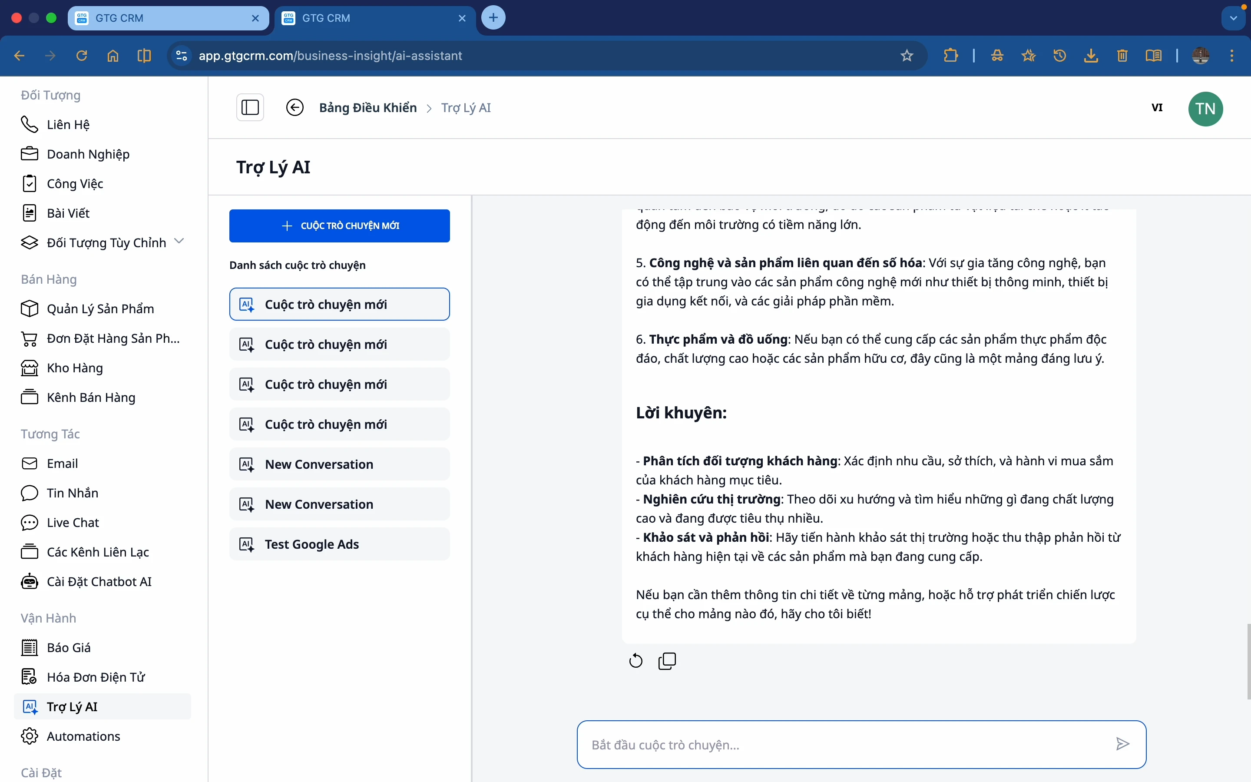Viewport: 1251px width, 782px height.
Task: Open Live Chat from sidebar
Action: (73, 522)
